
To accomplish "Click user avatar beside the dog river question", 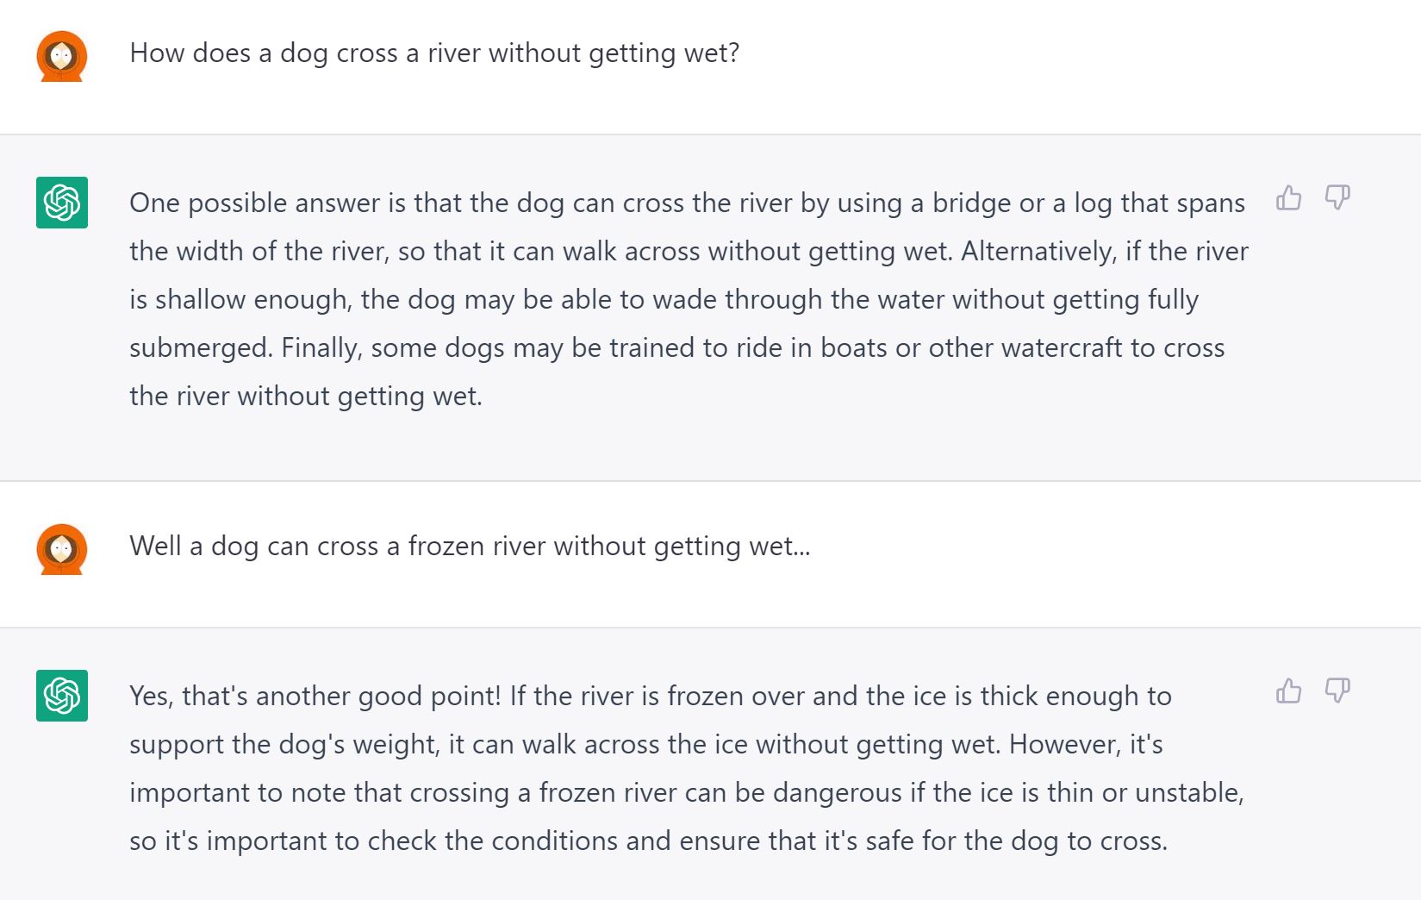I will (x=61, y=56).
